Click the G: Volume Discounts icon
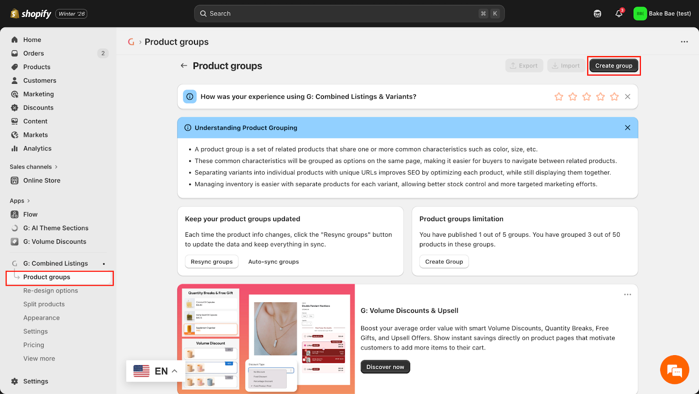699x394 pixels. (14, 242)
